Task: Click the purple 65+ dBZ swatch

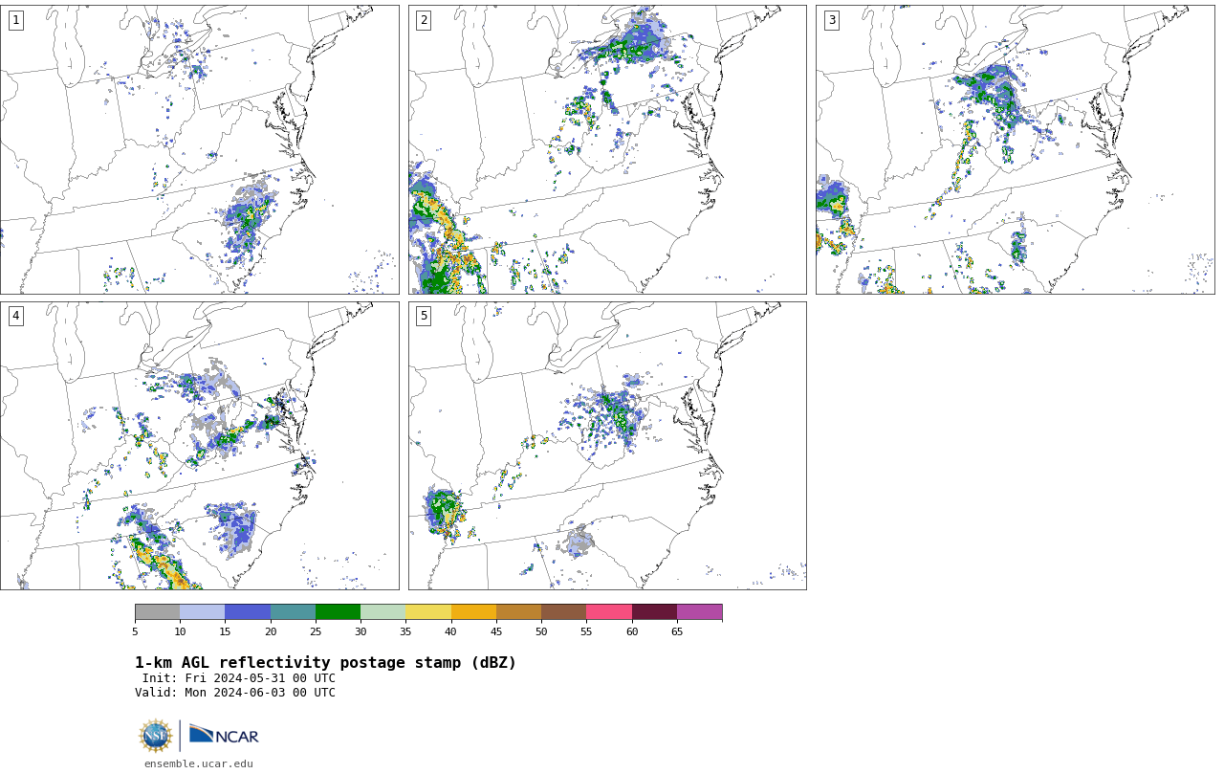Action: point(699,612)
